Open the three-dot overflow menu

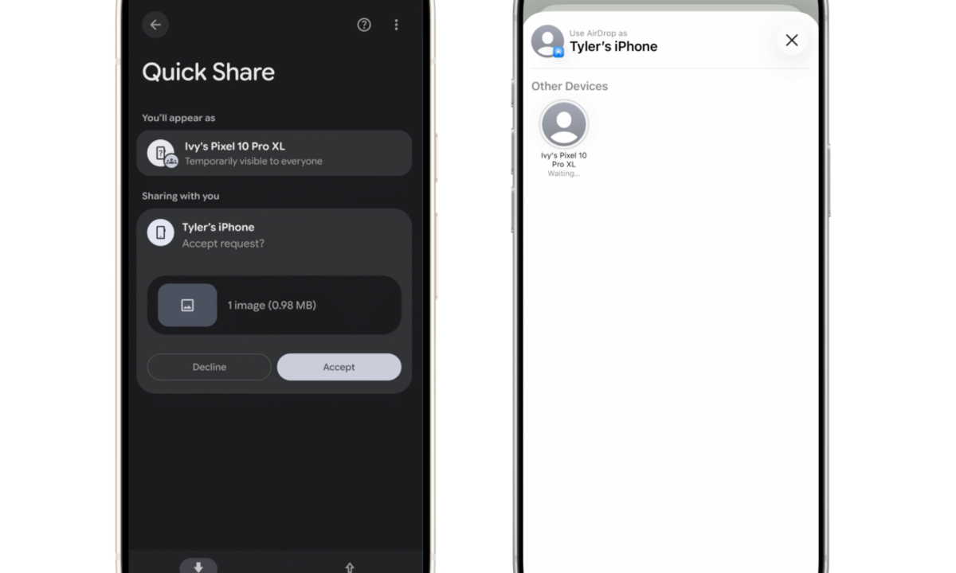(396, 25)
